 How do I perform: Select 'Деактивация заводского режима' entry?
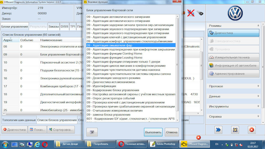pyautogui.click(x=131, y=78)
